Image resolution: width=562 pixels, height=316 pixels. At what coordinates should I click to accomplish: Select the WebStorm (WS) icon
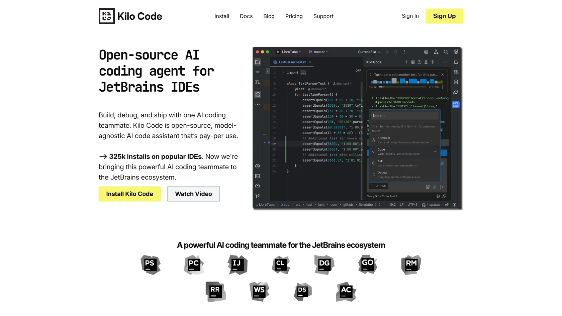pyautogui.click(x=259, y=291)
